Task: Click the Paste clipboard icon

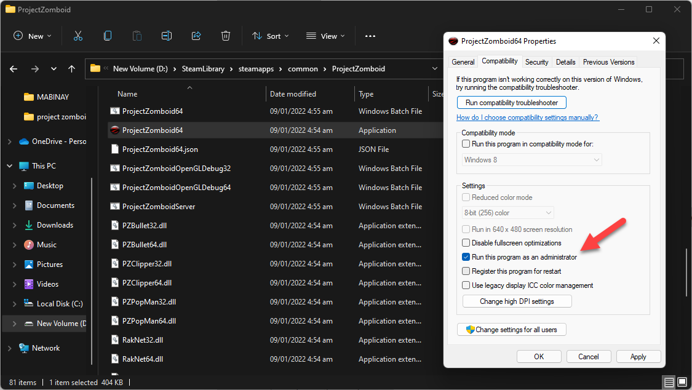Action: [x=137, y=36]
